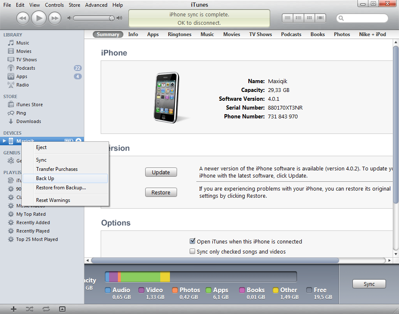Switch to the Nike + iPod tab
Image resolution: width=399 pixels, height=314 pixels.
373,34
